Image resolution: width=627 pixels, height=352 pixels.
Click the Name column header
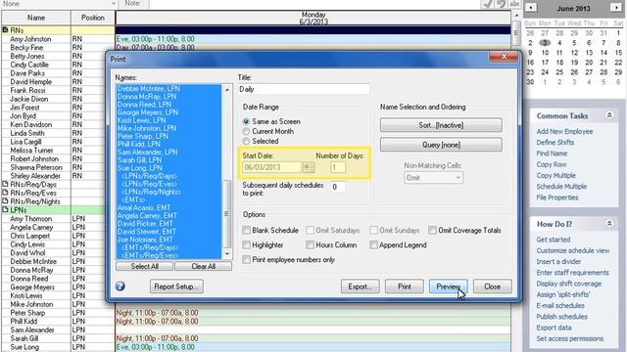tap(36, 18)
